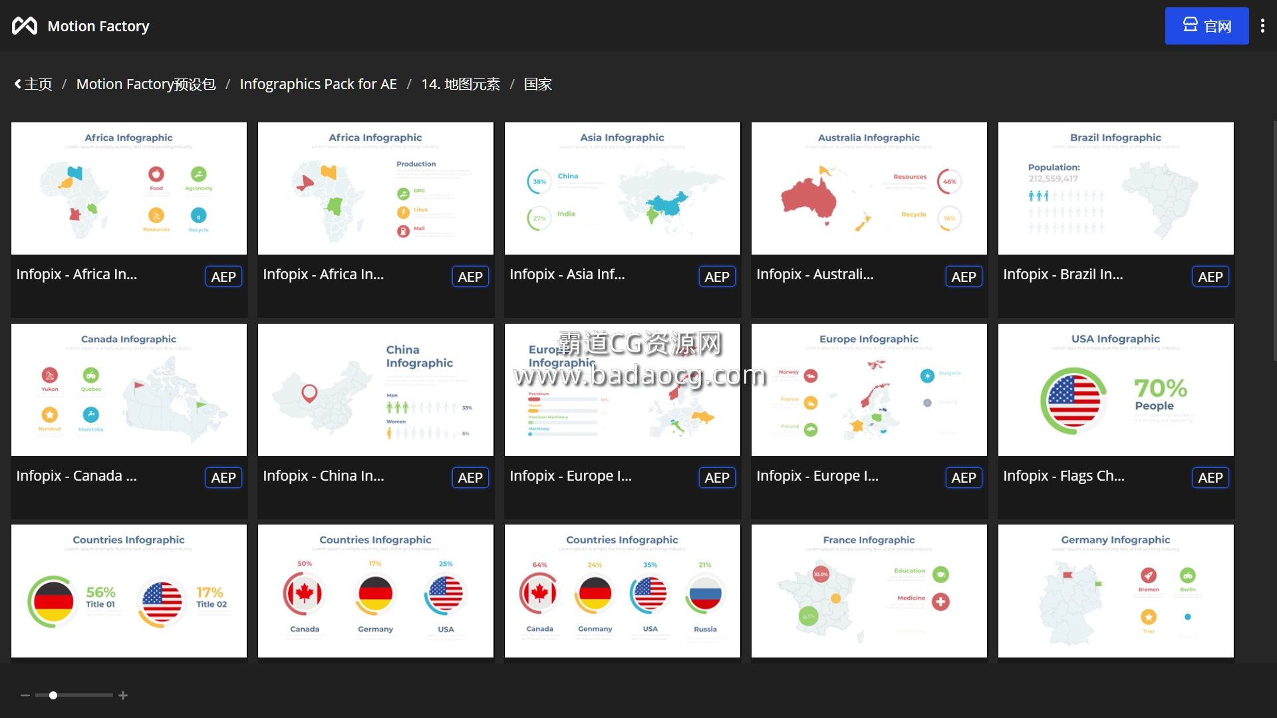Screen dimensions: 1277x718
Task: Click AEP badge on China item
Action: pos(470,477)
